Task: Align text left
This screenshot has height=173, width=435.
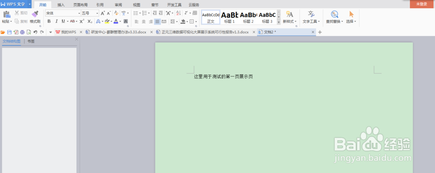Action: 136,21
